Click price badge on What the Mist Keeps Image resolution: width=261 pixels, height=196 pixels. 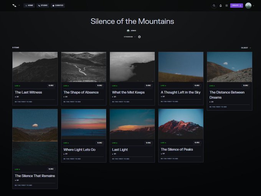148,85
